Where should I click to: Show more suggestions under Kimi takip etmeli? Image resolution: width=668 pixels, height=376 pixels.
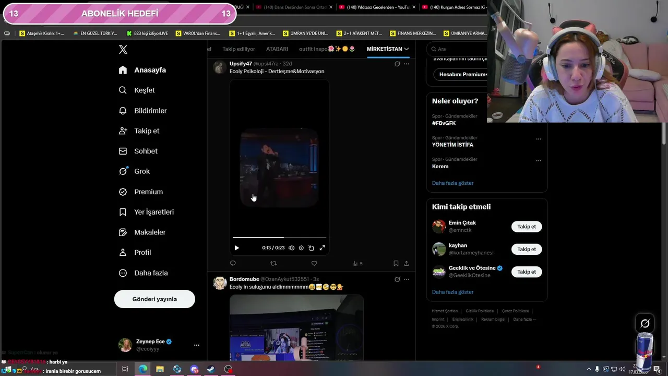coord(453,292)
